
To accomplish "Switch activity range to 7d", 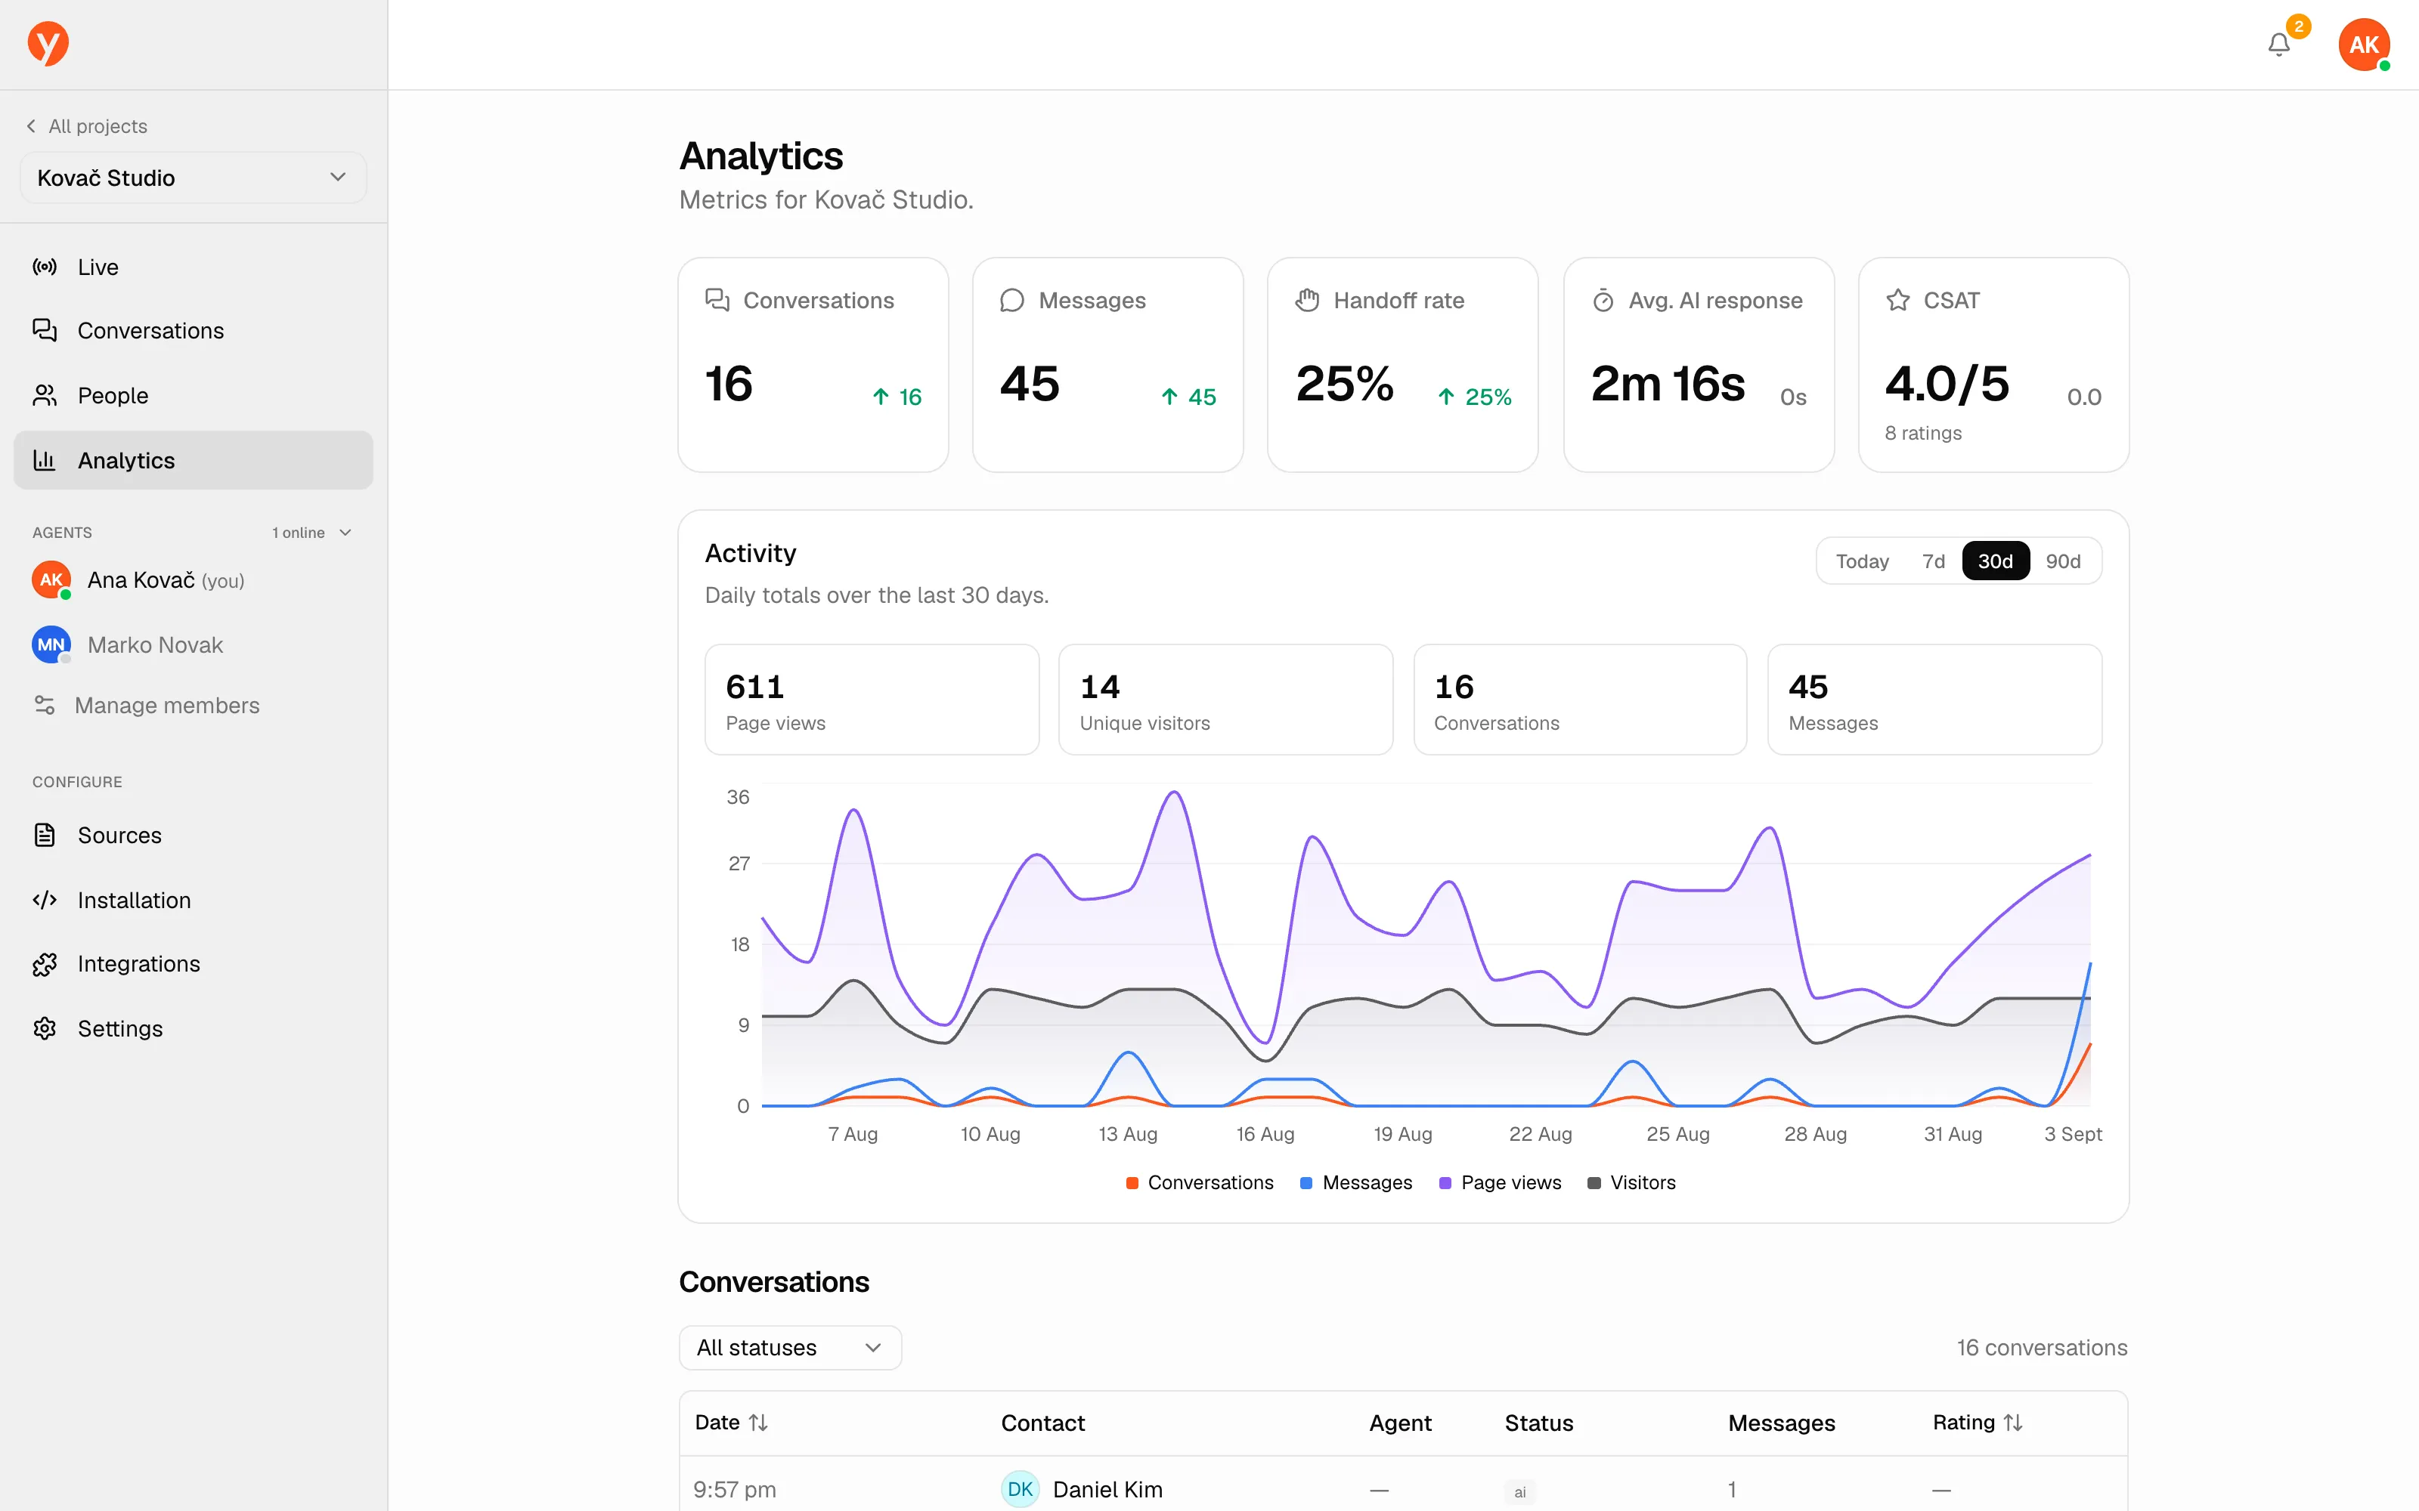I will coord(1933,561).
